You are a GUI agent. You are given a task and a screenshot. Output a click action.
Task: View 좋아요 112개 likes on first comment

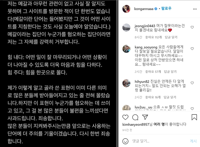[x=153, y=37]
